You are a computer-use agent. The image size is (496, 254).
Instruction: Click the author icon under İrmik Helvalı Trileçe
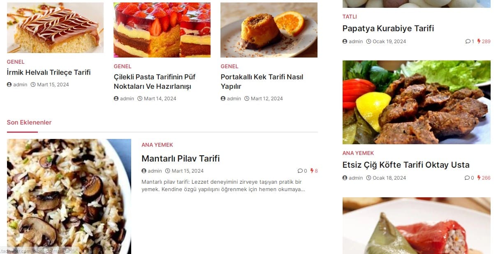9,85
